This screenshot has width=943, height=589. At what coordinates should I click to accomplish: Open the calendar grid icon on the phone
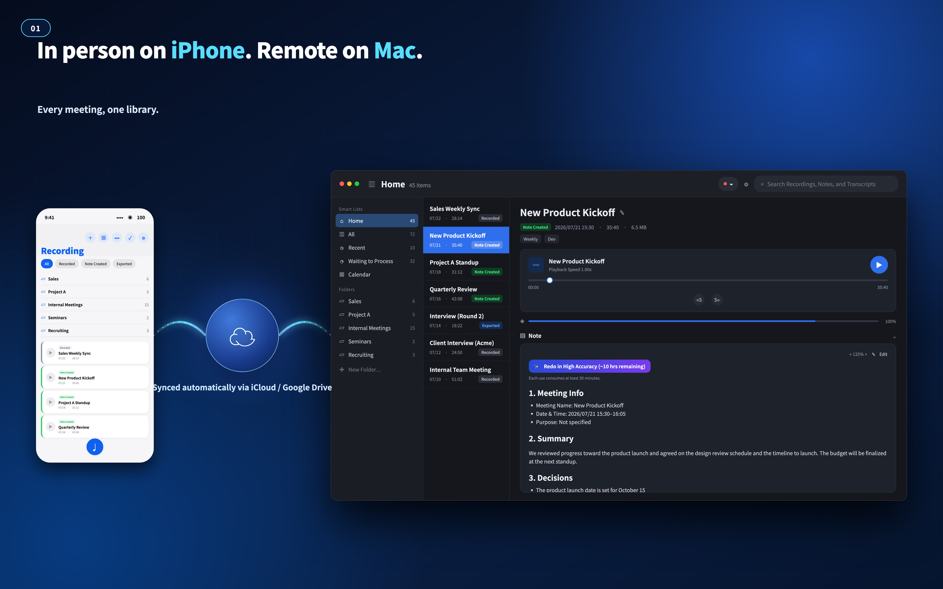(x=104, y=238)
